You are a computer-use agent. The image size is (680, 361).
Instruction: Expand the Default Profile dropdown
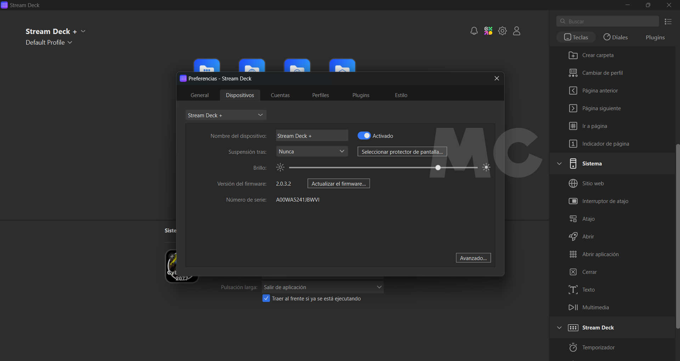(49, 43)
